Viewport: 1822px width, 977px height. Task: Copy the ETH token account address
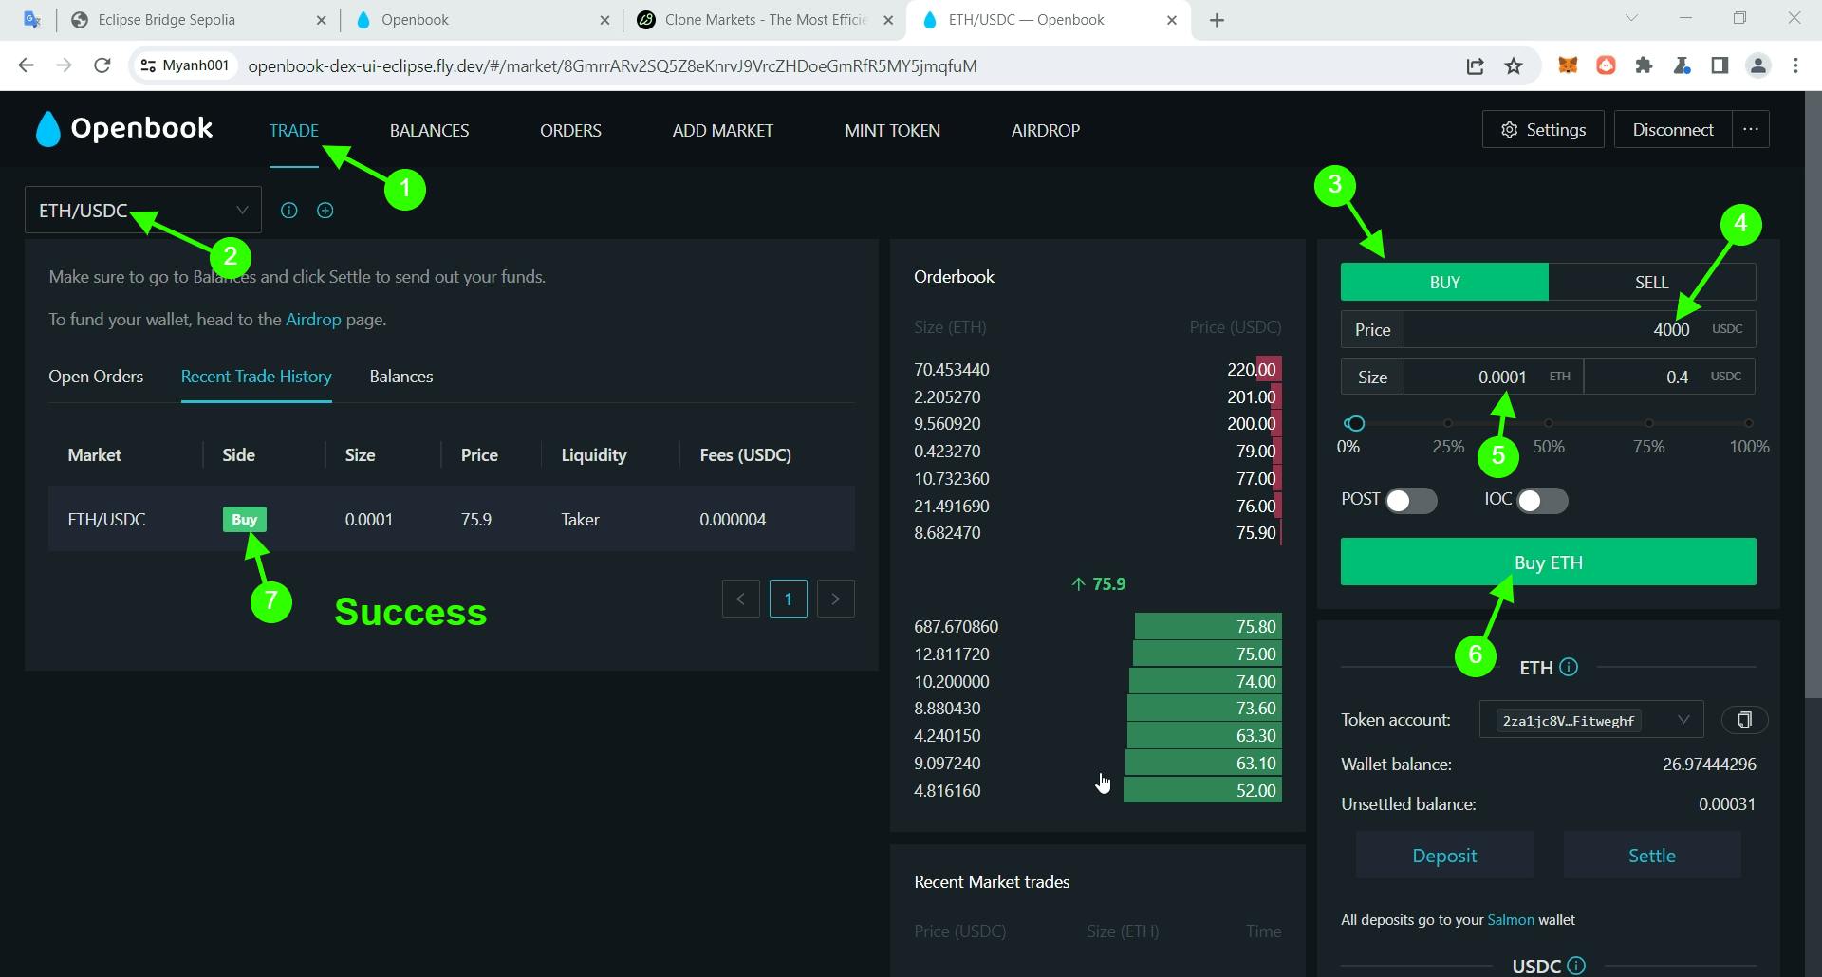pos(1744,720)
